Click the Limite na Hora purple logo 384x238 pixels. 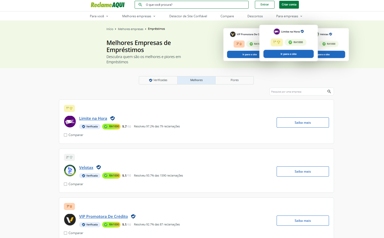click(x=70, y=122)
